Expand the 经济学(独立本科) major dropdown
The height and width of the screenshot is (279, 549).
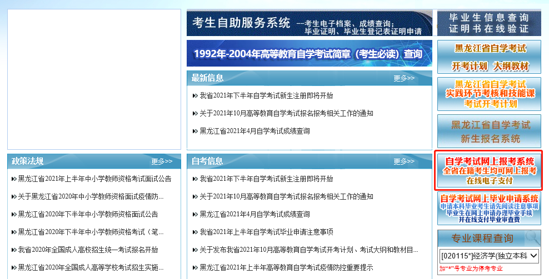(x=489, y=256)
